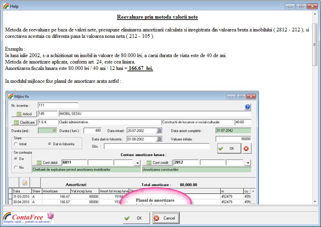The height and width of the screenshot is (227, 321).
Task: Click the ContaFree logo at bottom left
Action: [x=28, y=218]
